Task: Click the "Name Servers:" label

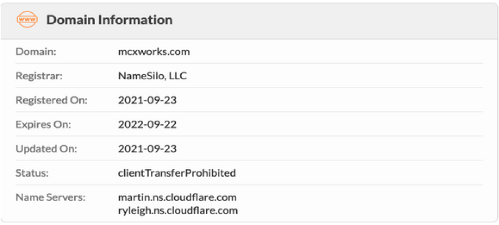Action: tap(50, 197)
